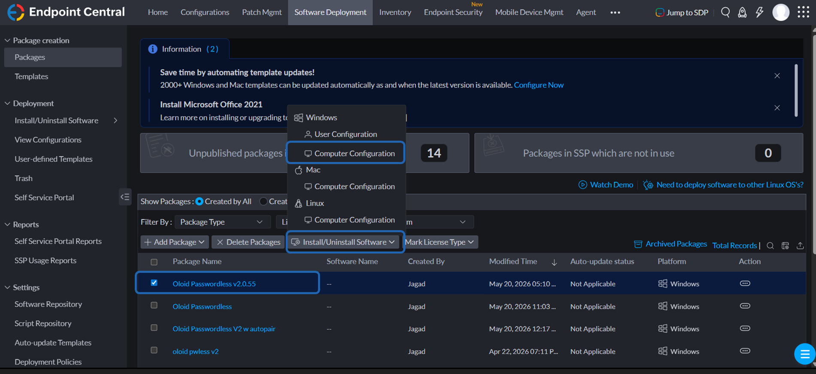The image size is (816, 374).
Task: Export packages list upload icon
Action: [800, 246]
